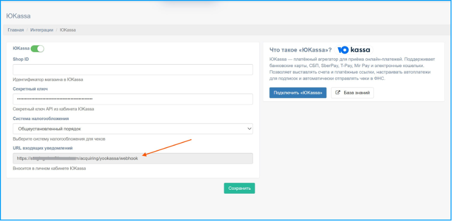Toggle the ЮKassa integration switch
452x221 pixels.
(x=37, y=48)
